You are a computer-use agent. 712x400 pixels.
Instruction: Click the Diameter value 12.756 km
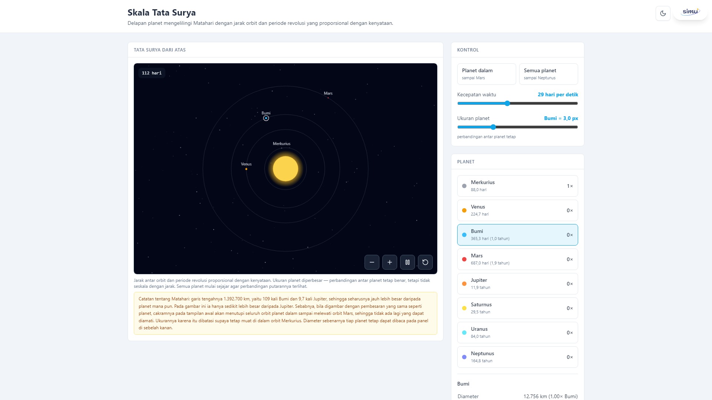(x=550, y=396)
